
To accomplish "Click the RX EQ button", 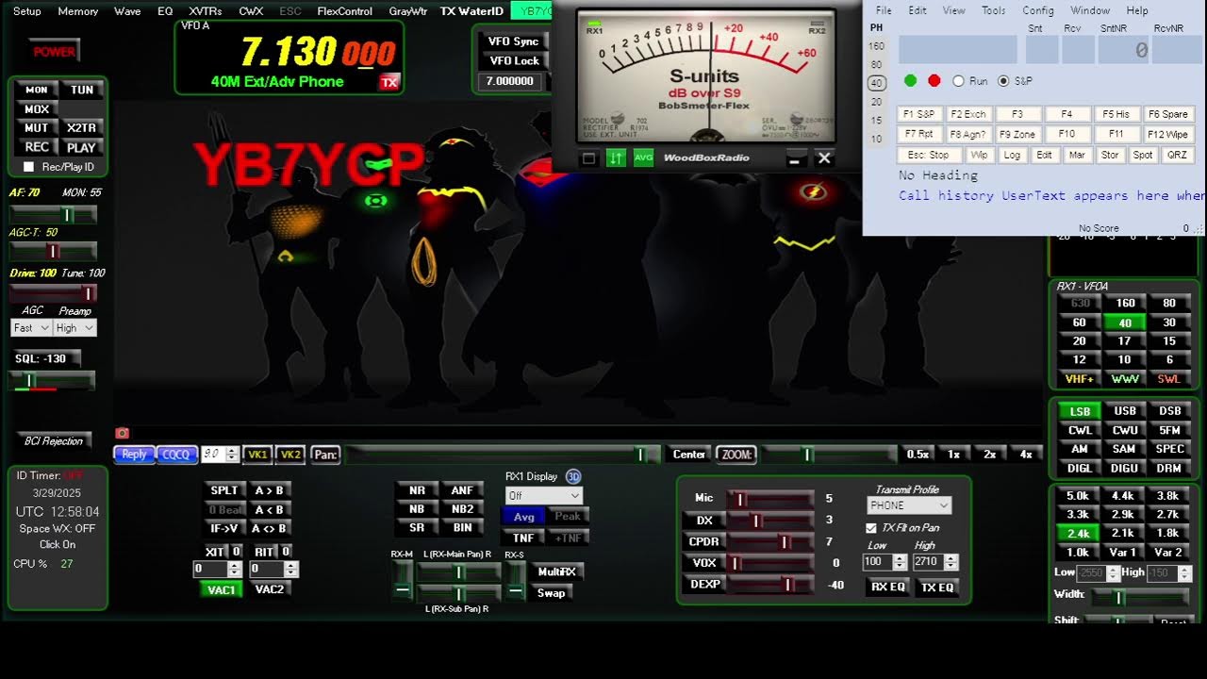I will click(888, 588).
